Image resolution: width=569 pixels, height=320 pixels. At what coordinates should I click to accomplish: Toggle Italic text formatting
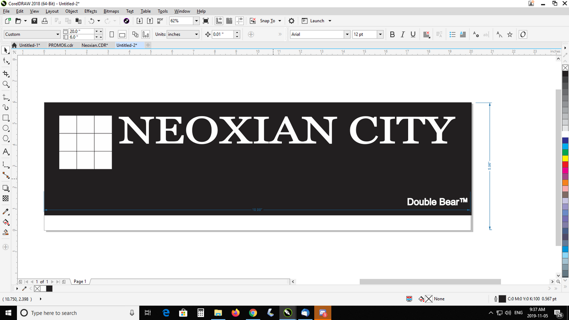coord(403,34)
